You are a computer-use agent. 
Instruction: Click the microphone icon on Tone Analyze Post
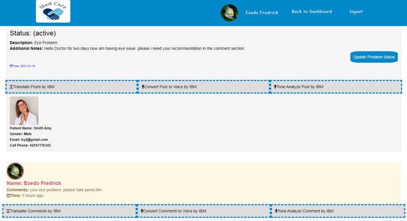(x=275, y=87)
